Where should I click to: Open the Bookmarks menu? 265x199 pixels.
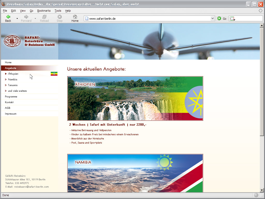(44, 11)
